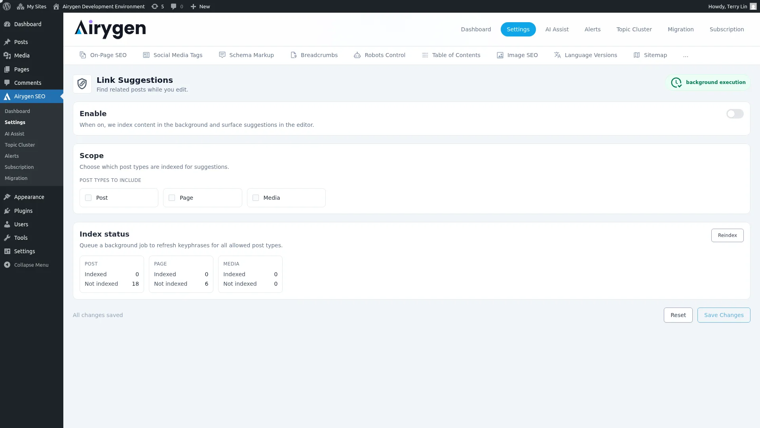Click the 'Link Suggestions' heading

[x=135, y=80]
